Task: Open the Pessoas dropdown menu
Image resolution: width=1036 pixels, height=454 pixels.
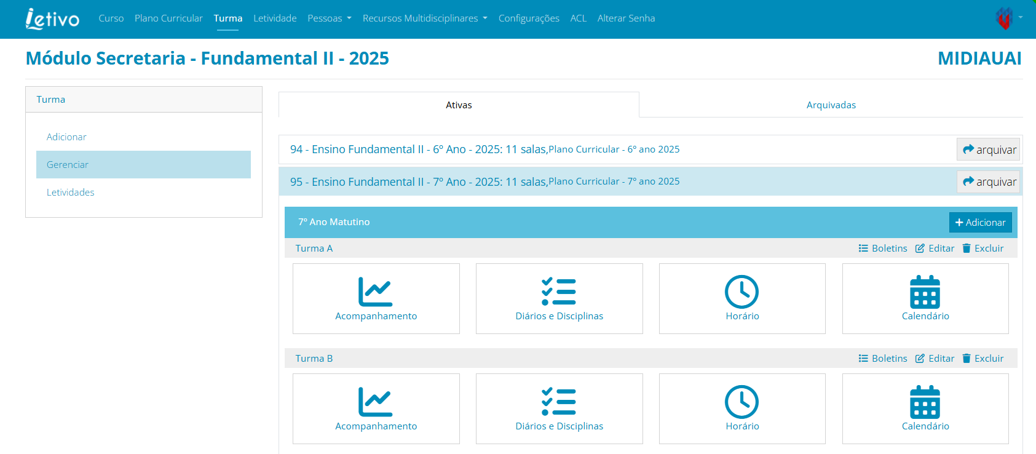Action: click(330, 18)
